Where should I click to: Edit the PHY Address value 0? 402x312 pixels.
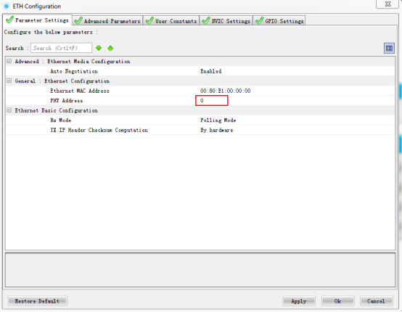pyautogui.click(x=212, y=101)
